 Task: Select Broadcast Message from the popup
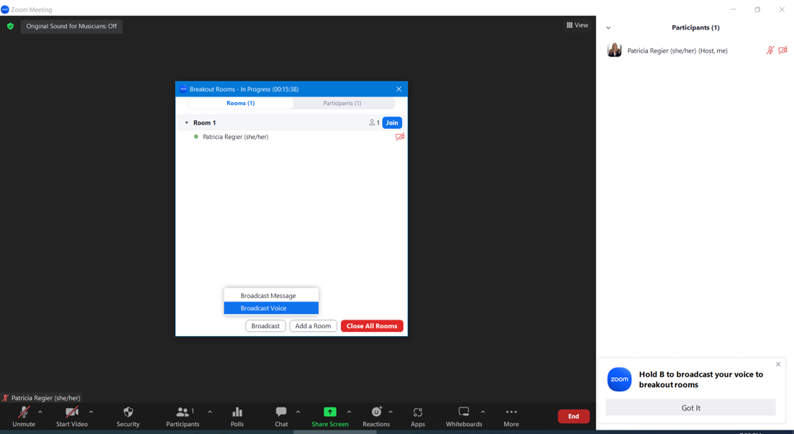[271, 296]
